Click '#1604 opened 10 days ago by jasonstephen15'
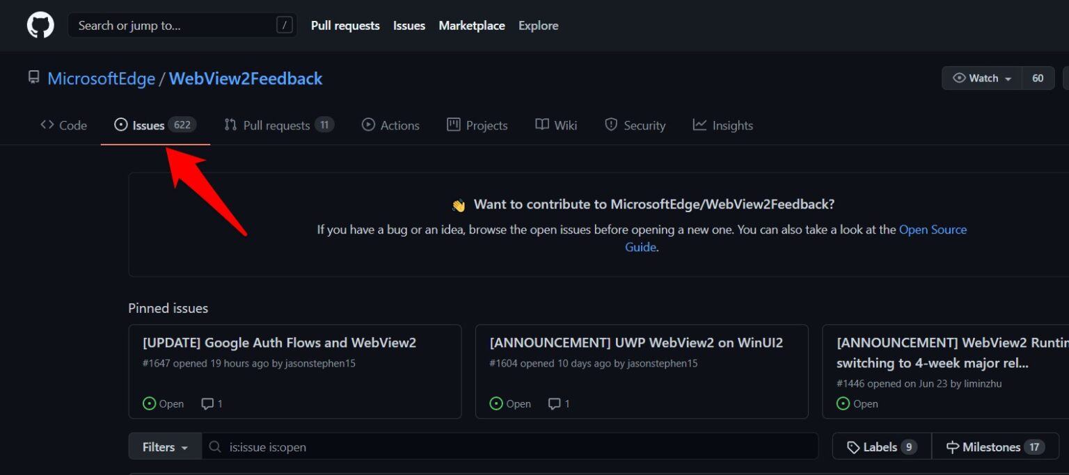Screen dimensions: 1069x475 coord(594,363)
